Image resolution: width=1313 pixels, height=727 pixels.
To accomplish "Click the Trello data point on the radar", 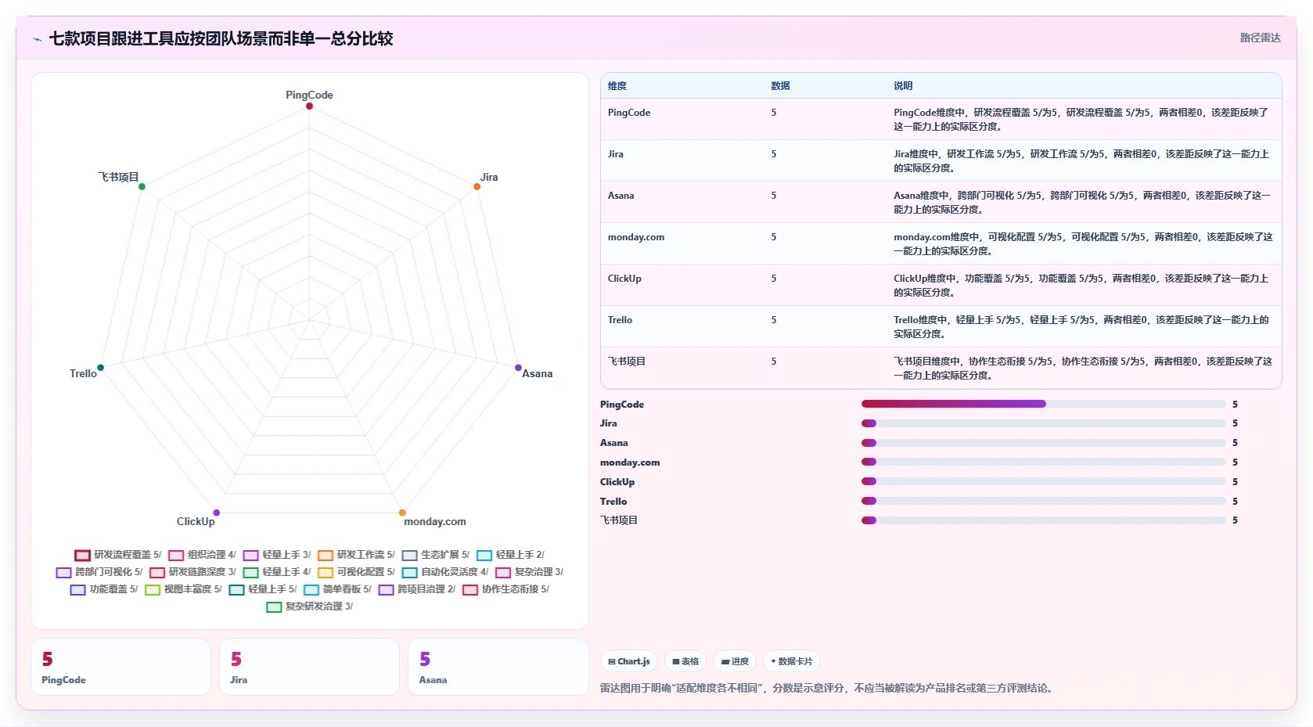I will 100,367.
